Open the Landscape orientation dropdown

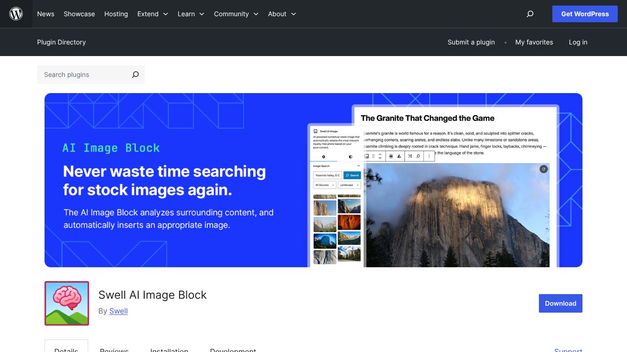click(349, 185)
